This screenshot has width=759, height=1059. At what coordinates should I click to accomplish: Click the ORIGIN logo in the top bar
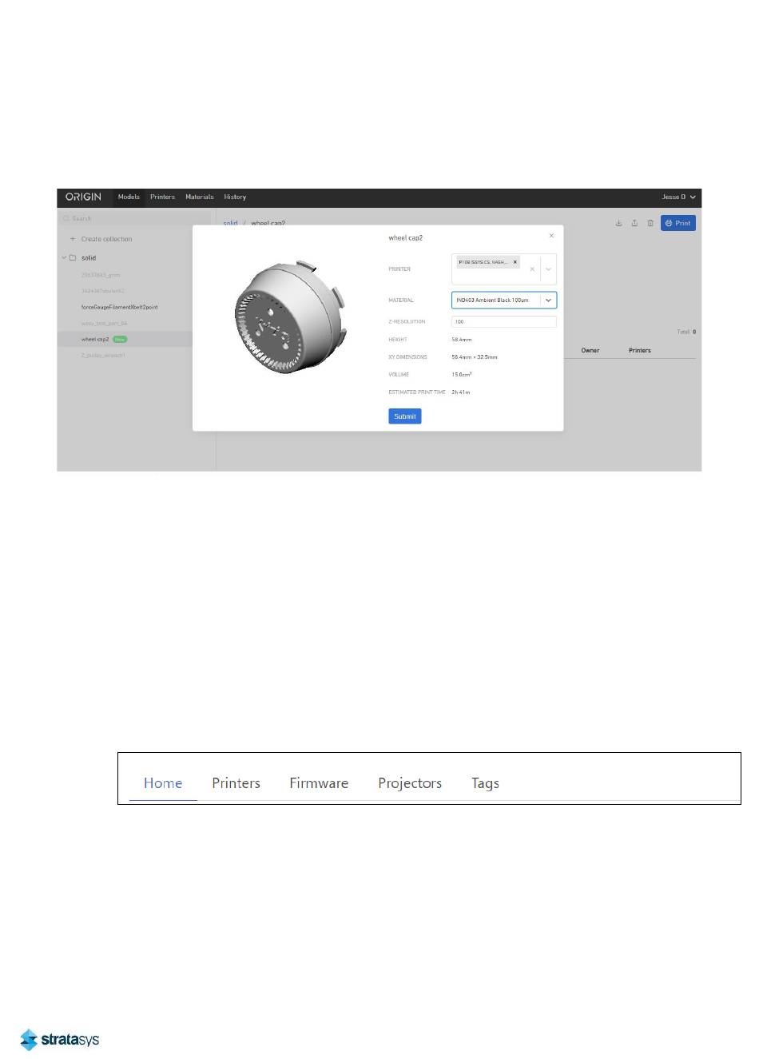click(x=83, y=197)
